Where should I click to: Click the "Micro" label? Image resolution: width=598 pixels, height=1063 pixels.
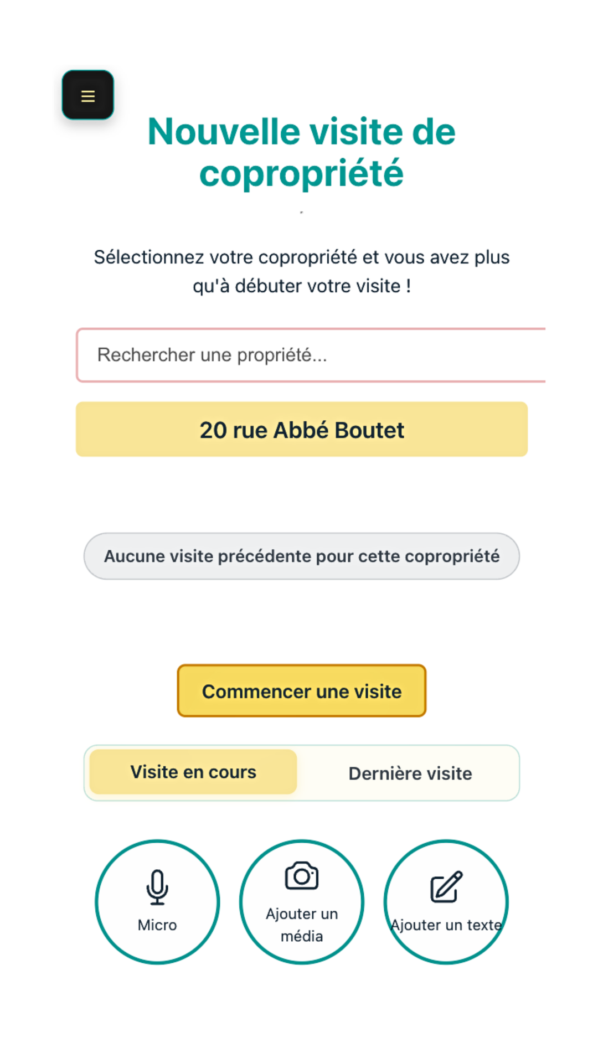click(x=157, y=925)
